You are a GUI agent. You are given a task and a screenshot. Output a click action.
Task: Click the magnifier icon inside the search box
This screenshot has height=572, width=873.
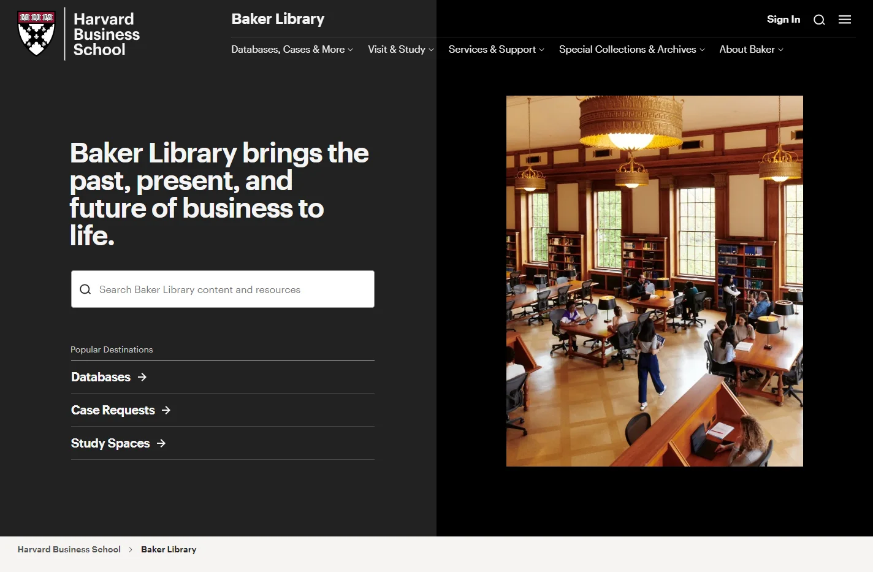click(85, 289)
